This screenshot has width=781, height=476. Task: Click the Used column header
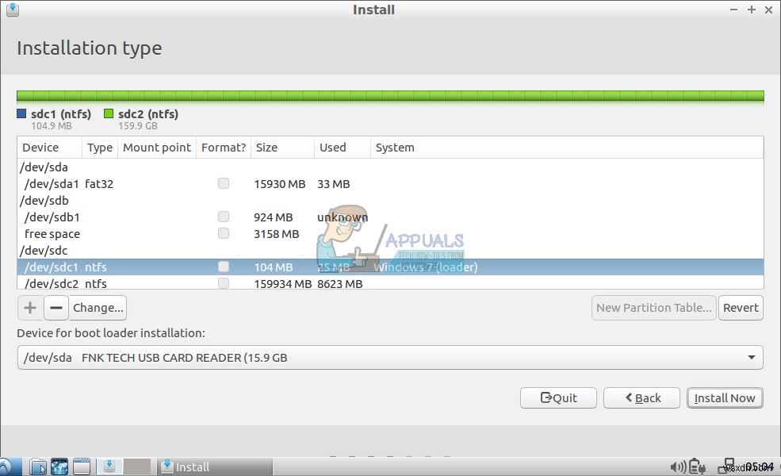click(343, 148)
